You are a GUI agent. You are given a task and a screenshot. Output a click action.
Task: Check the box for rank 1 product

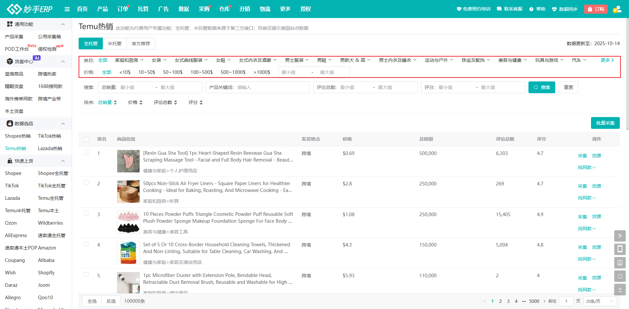pyautogui.click(x=86, y=152)
